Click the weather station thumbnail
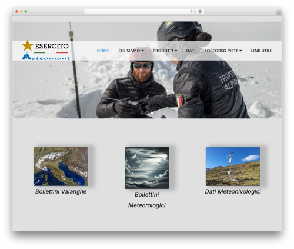Image resolution: width=294 pixels, height=249 pixels. pyautogui.click(x=233, y=166)
